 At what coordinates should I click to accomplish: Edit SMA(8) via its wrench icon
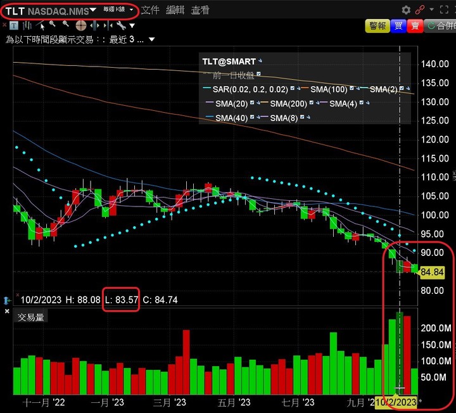308,117
